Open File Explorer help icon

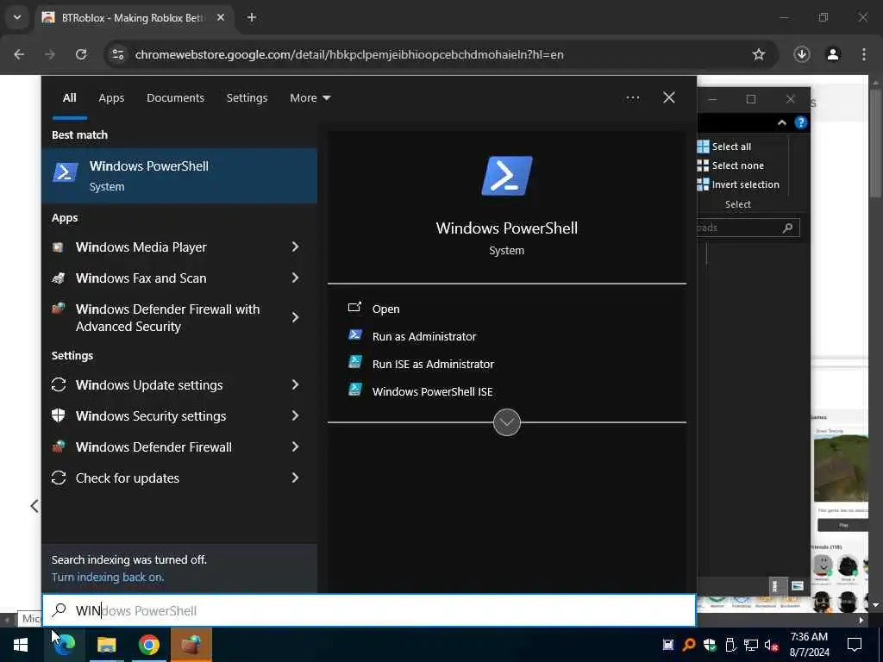pyautogui.click(x=801, y=122)
